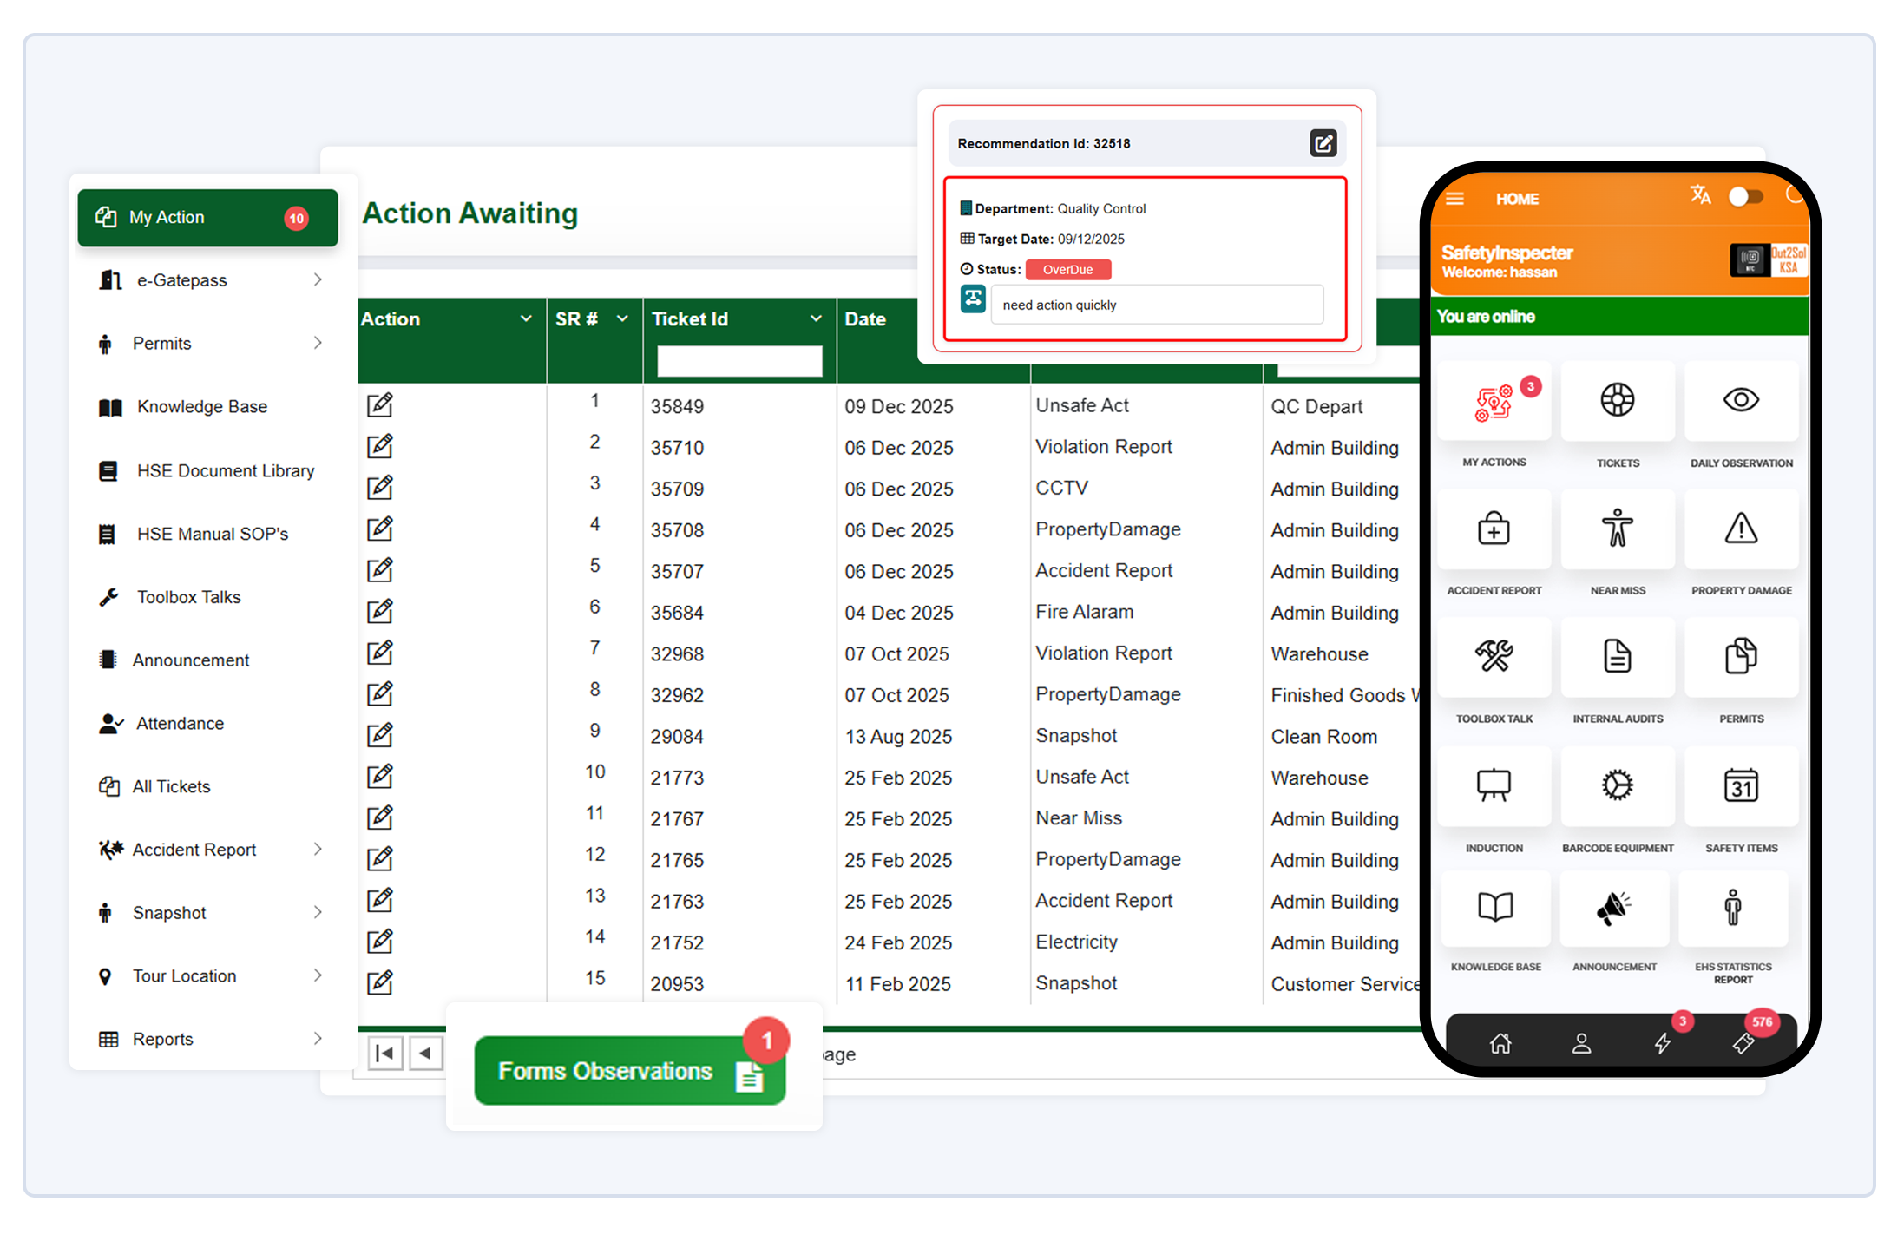Open the Near Miss tile

[1617, 529]
